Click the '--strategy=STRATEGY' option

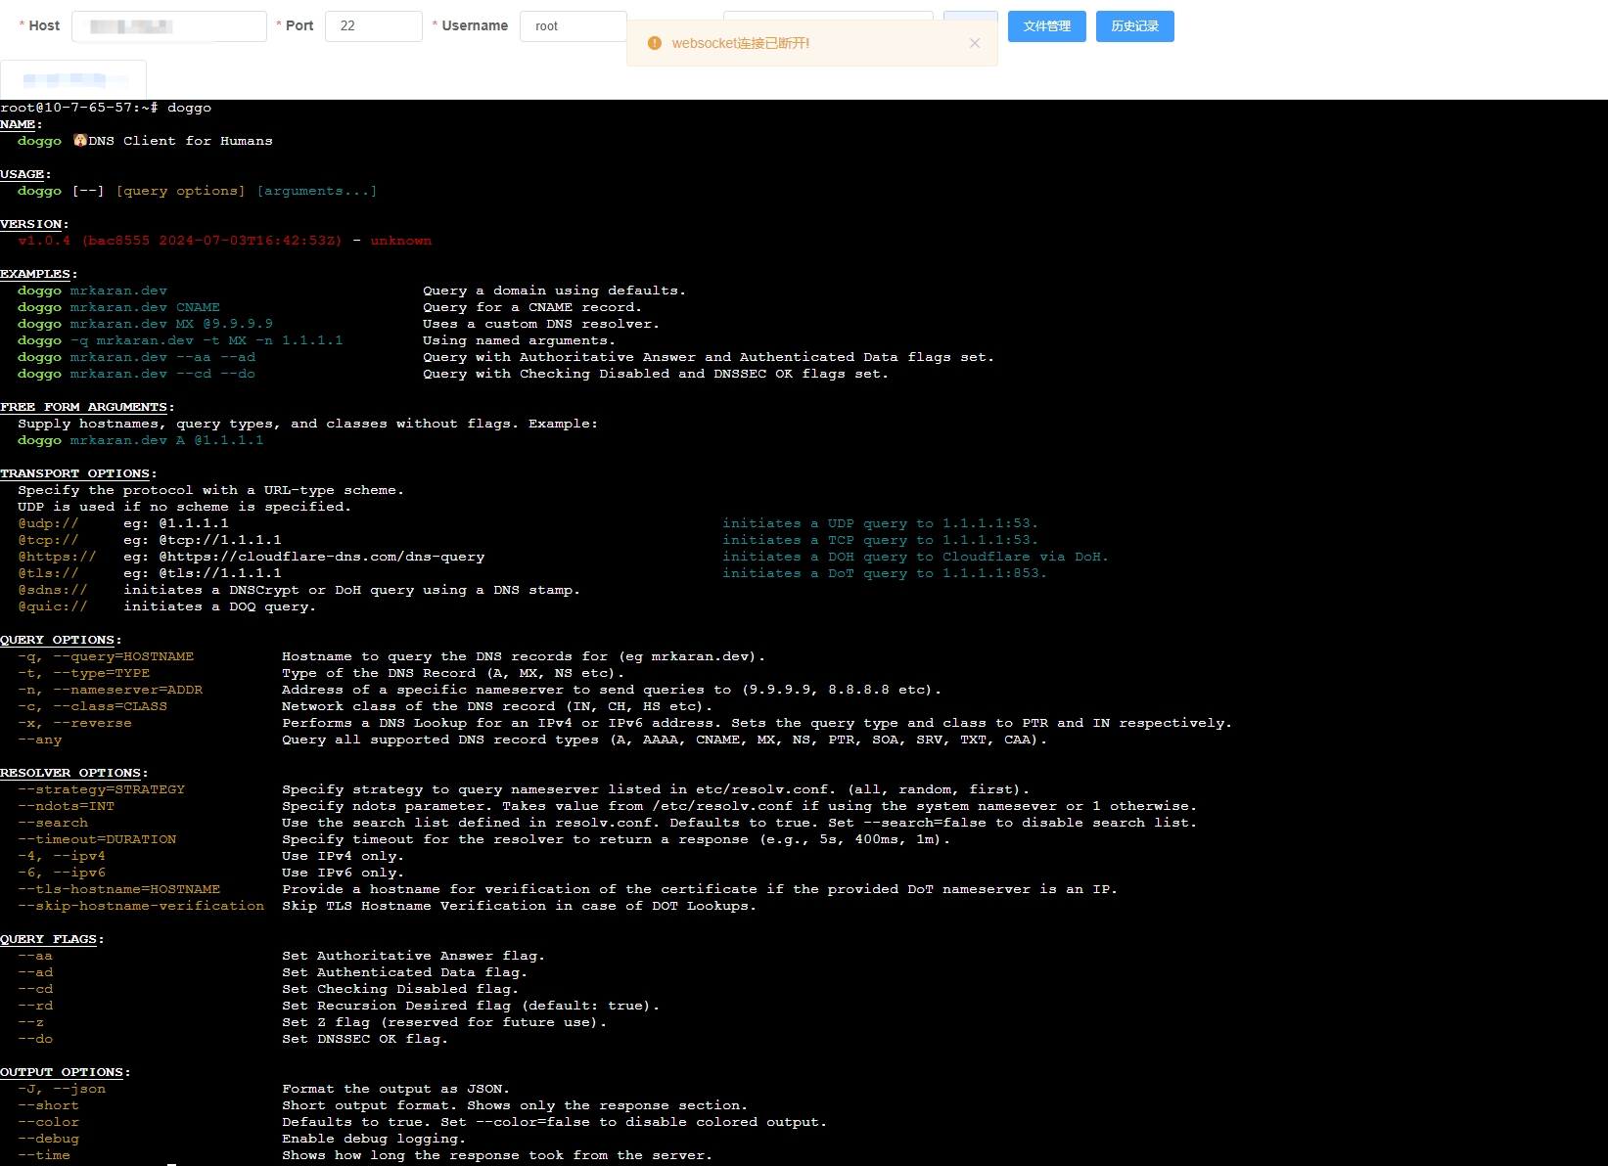(101, 789)
